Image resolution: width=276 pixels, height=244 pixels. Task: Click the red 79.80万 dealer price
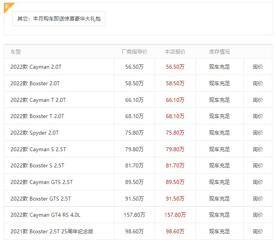pyautogui.click(x=175, y=149)
